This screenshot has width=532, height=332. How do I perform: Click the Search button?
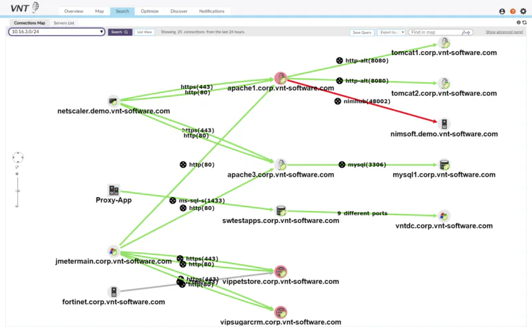click(x=120, y=32)
